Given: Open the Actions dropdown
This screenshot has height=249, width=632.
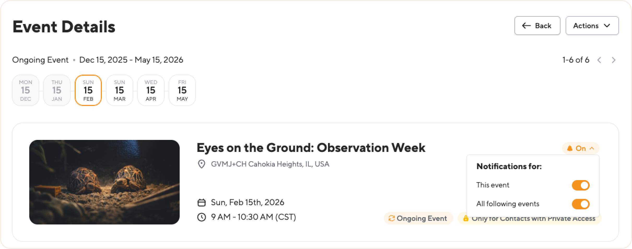Looking at the screenshot, I should point(592,26).
